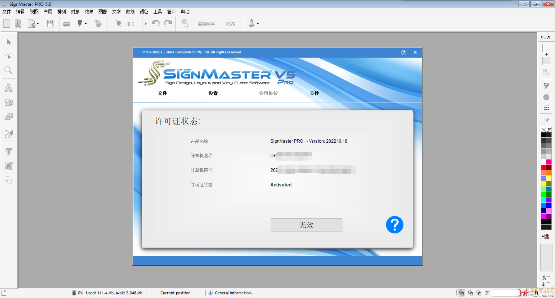Viewport: 555px width, 298px height.
Task: Pick the yellow color swatch
Action: tap(544, 183)
